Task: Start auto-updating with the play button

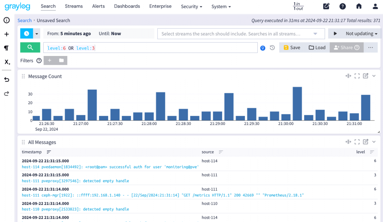Action: pyautogui.click(x=335, y=34)
